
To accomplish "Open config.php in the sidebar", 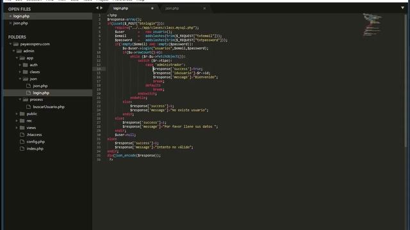I will tap(36, 142).
